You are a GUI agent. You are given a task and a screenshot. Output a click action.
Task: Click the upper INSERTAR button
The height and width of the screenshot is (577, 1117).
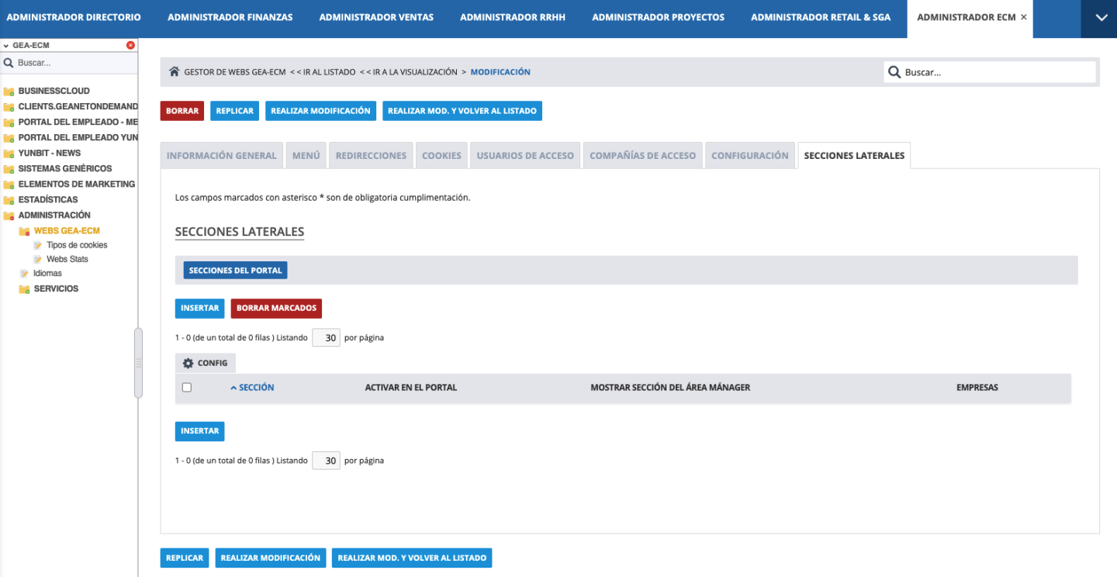pos(199,308)
